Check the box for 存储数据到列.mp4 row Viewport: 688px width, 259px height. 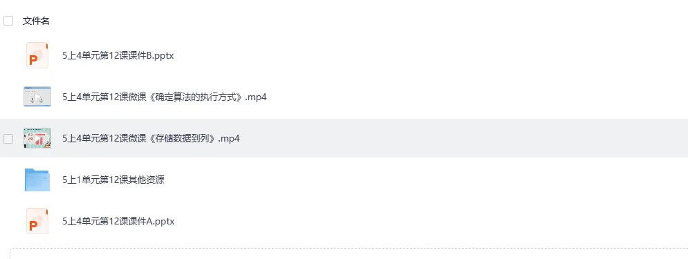tap(8, 139)
